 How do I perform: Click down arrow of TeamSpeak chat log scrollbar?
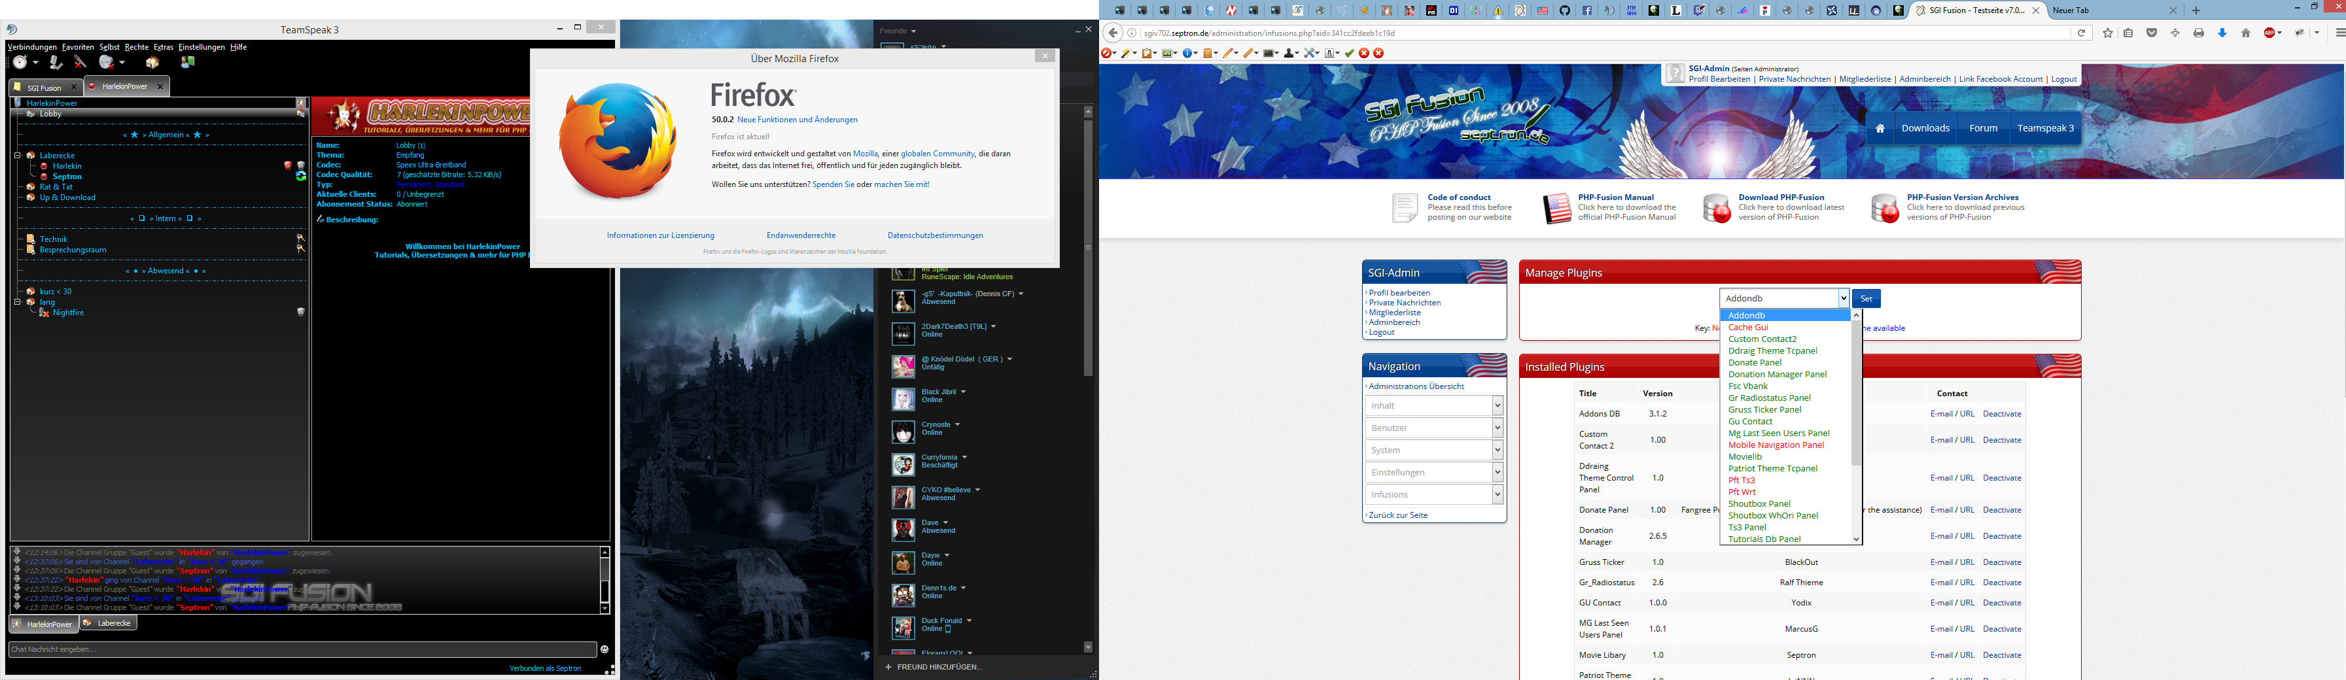[604, 608]
